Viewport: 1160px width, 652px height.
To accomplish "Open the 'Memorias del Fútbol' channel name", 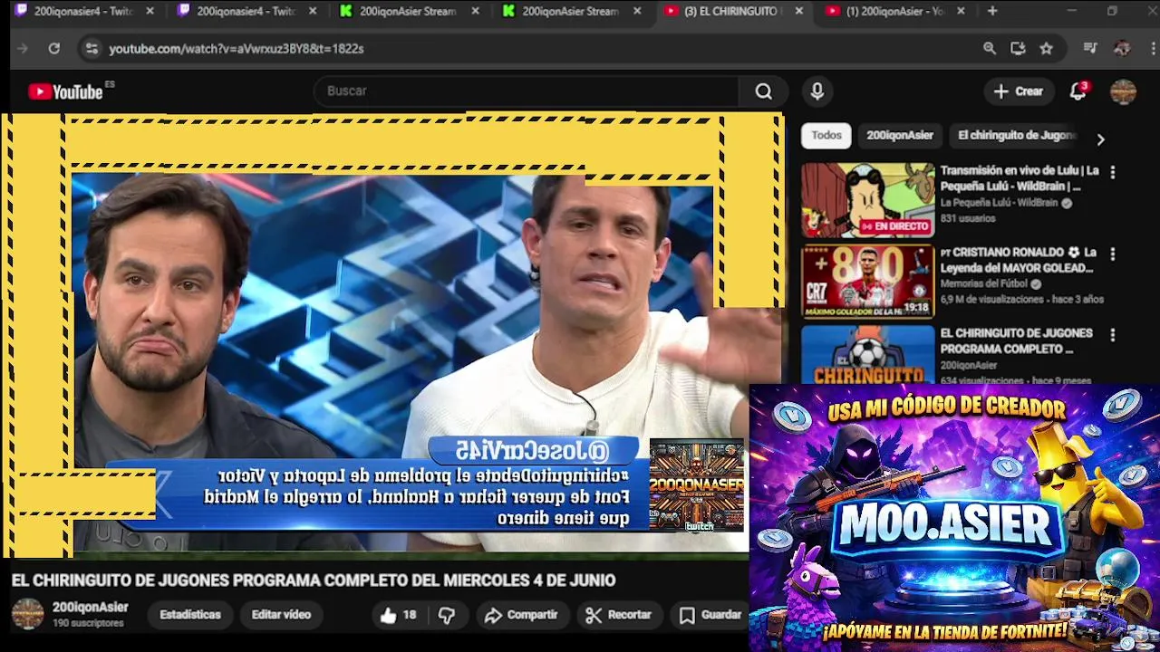I will tap(983, 284).
